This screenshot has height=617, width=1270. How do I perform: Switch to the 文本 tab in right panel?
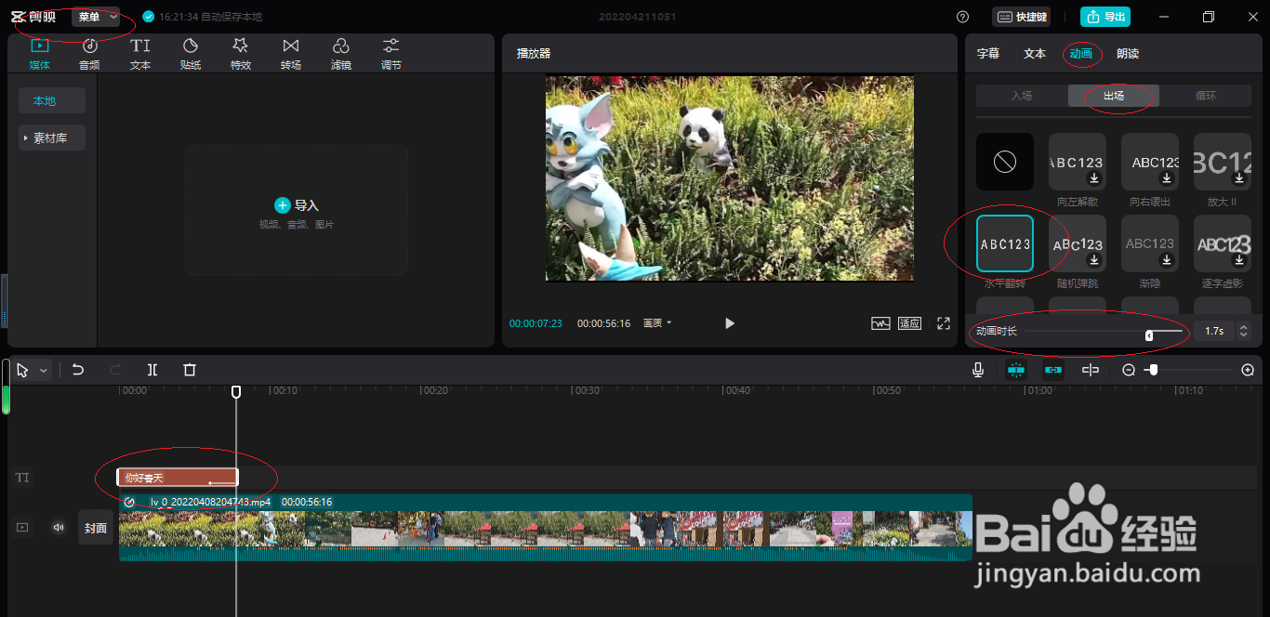pos(1035,54)
